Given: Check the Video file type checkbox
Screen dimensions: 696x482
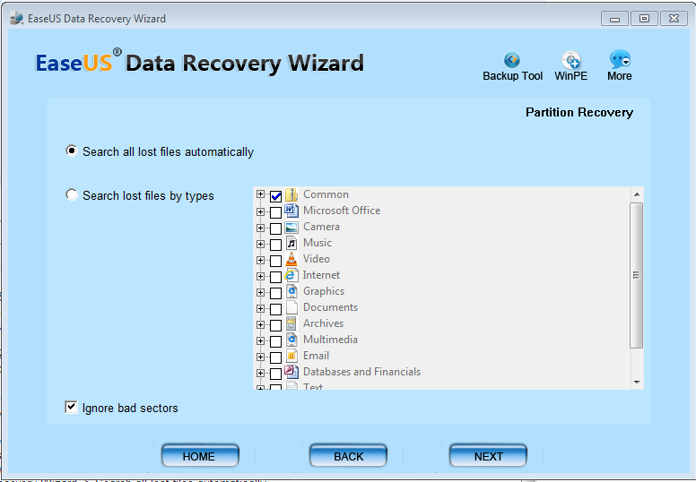Looking at the screenshot, I should click(x=275, y=261).
